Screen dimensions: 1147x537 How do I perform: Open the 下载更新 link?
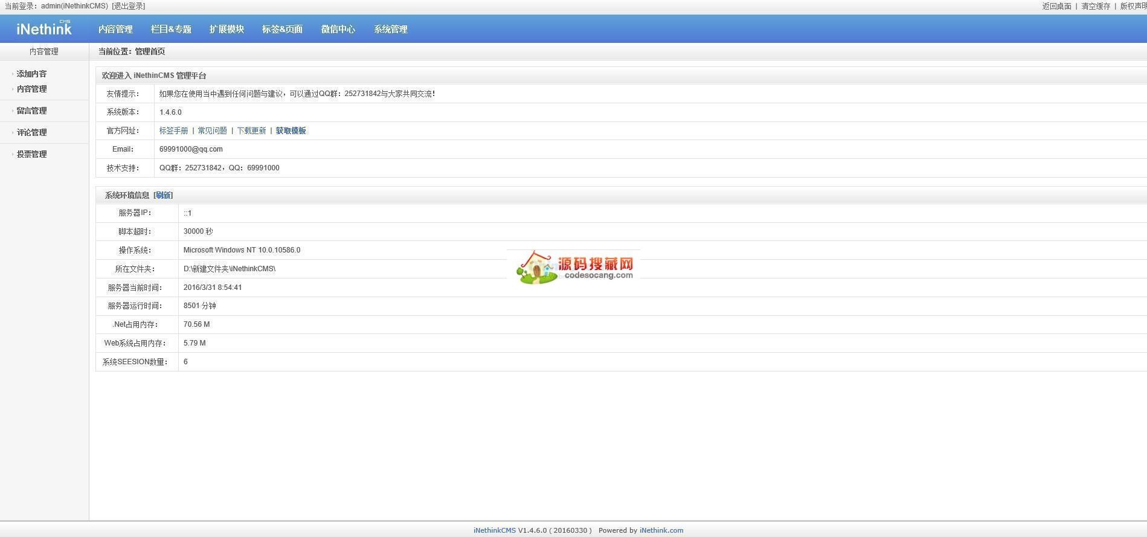click(251, 130)
